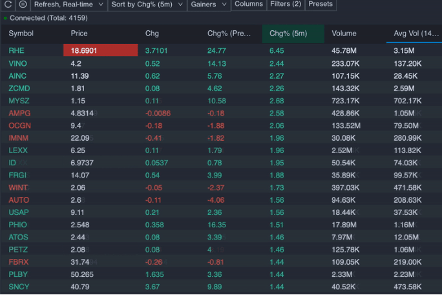Click IMNM price 22.09

coord(79,138)
